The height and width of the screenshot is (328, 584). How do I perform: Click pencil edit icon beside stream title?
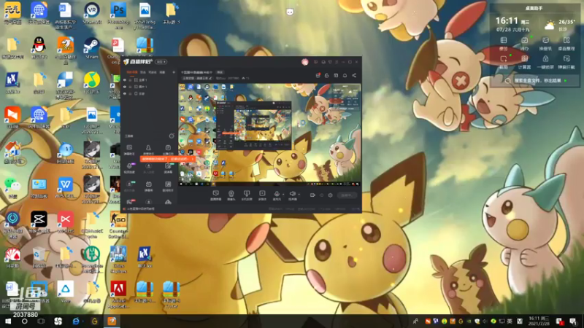210,79
